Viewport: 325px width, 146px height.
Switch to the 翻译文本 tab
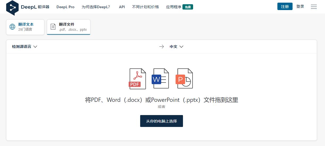click(25, 27)
